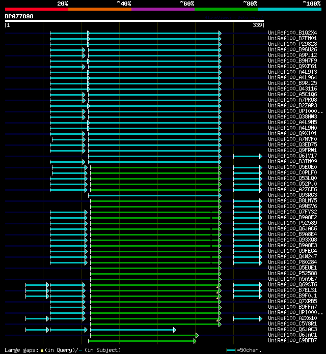This screenshot has width=326, height=354.
Task: Open hit UniRef100_B9GU26
Action: (292, 49)
